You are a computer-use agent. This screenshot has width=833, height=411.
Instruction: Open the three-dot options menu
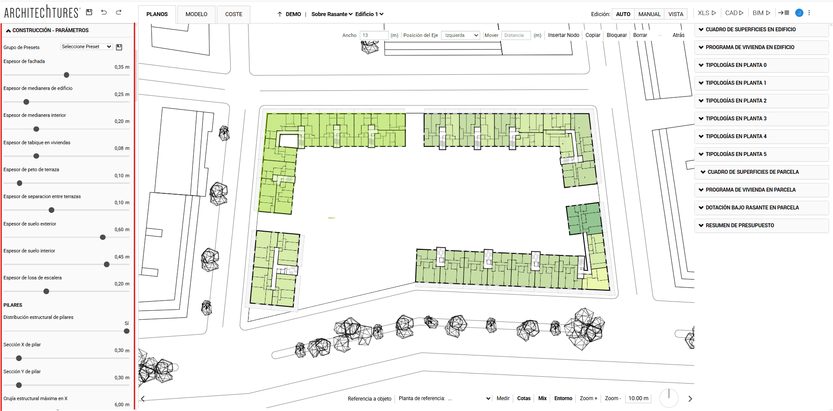coord(809,13)
